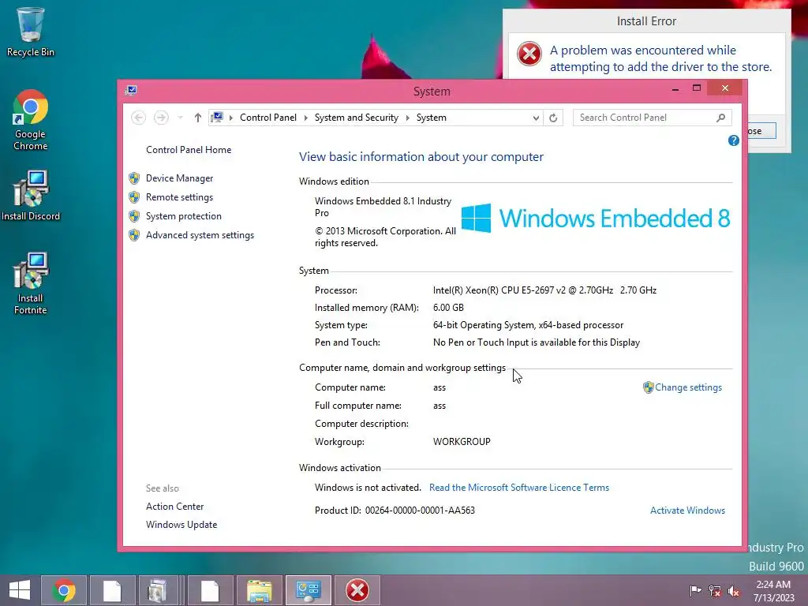Go up one level in Control Panel
This screenshot has width=808, height=606.
click(x=197, y=118)
